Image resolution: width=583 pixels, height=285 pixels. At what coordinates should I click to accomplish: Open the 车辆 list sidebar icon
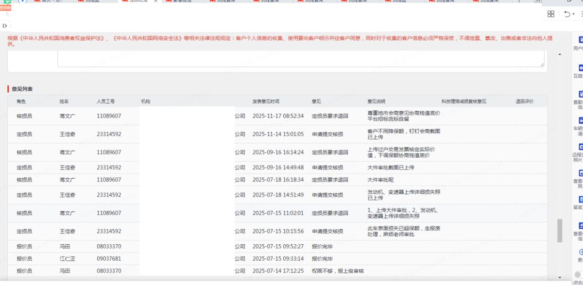[x=580, y=120]
